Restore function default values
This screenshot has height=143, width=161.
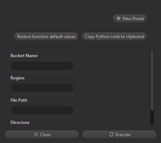(46, 36)
